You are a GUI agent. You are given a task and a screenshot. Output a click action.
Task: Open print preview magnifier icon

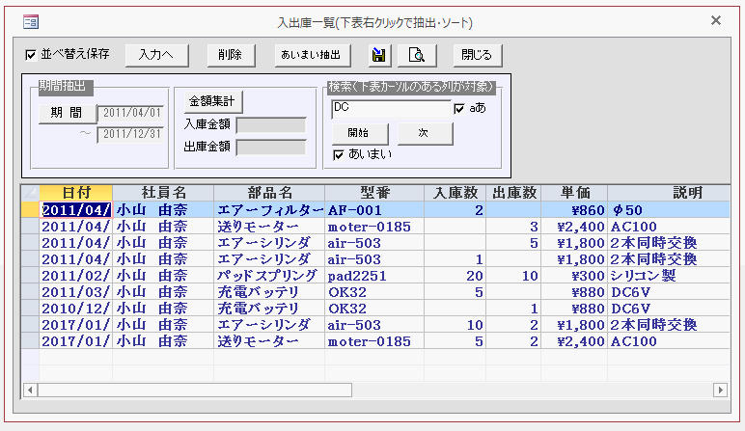[x=417, y=55]
